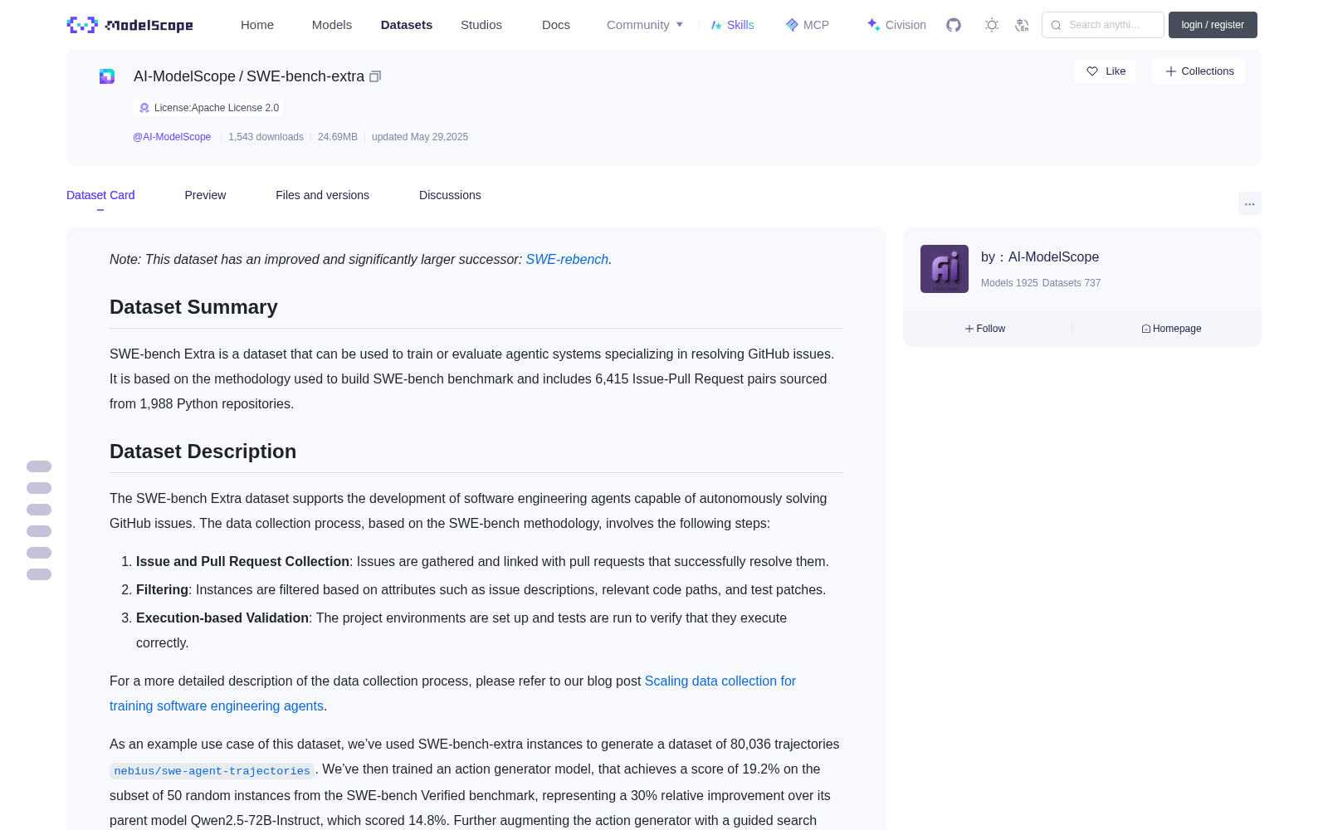Click the "24.69MB" size text
The width and height of the screenshot is (1328, 830).
[x=338, y=137]
